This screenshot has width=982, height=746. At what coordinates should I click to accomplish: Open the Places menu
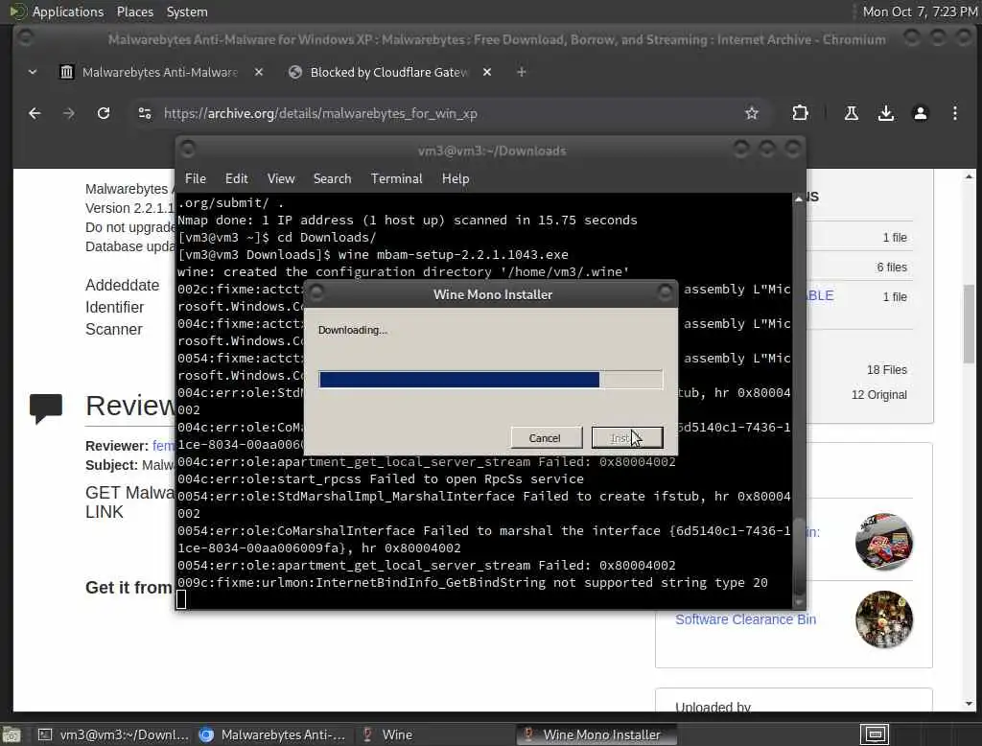click(x=134, y=12)
